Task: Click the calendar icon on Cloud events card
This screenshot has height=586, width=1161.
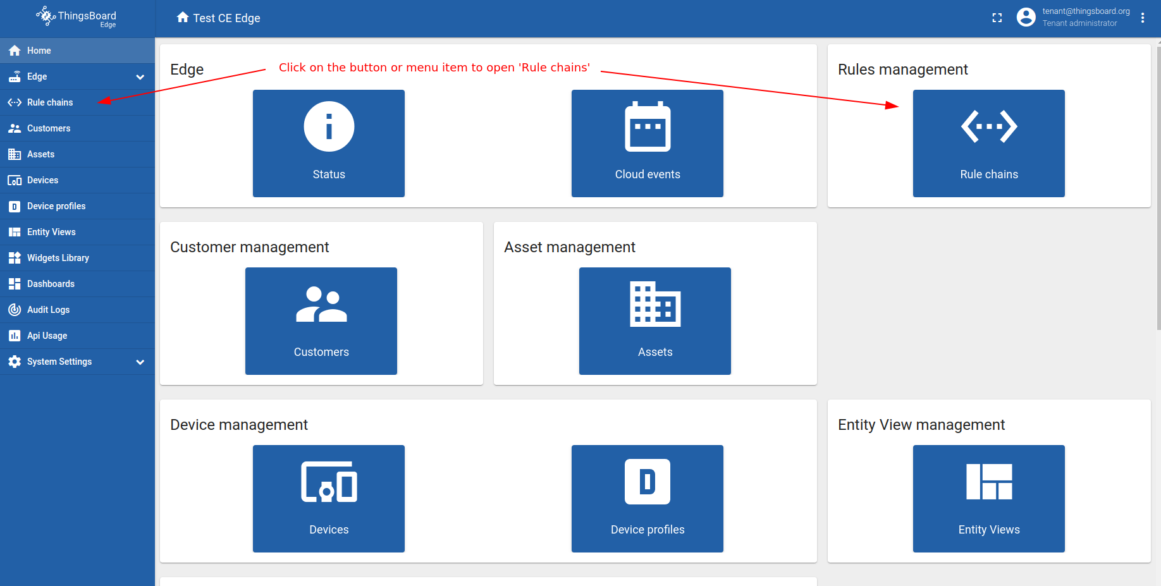Action: coord(648,126)
